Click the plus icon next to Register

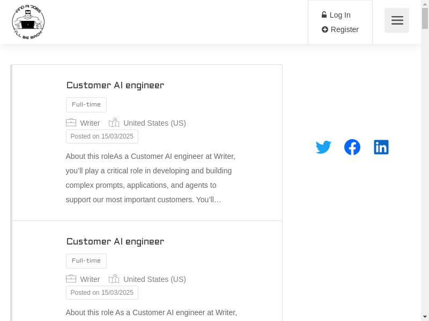pyautogui.click(x=325, y=29)
